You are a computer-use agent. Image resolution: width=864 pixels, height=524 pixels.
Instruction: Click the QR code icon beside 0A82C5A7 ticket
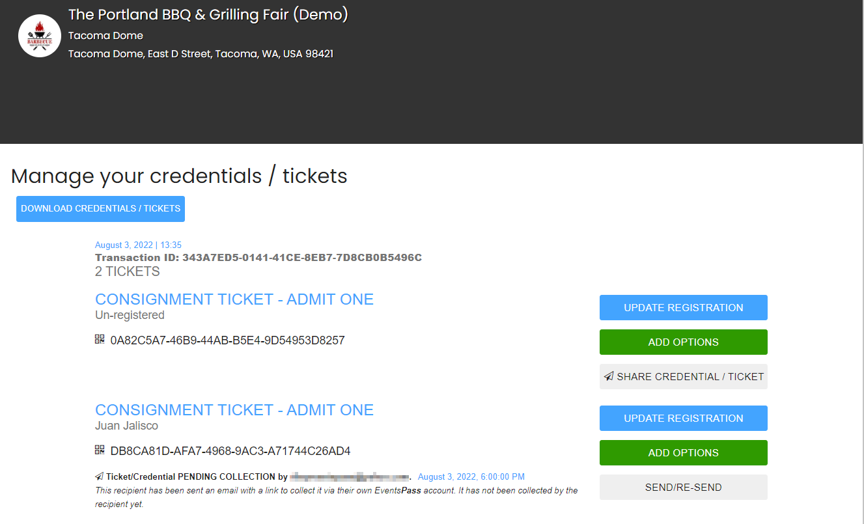[x=100, y=339]
